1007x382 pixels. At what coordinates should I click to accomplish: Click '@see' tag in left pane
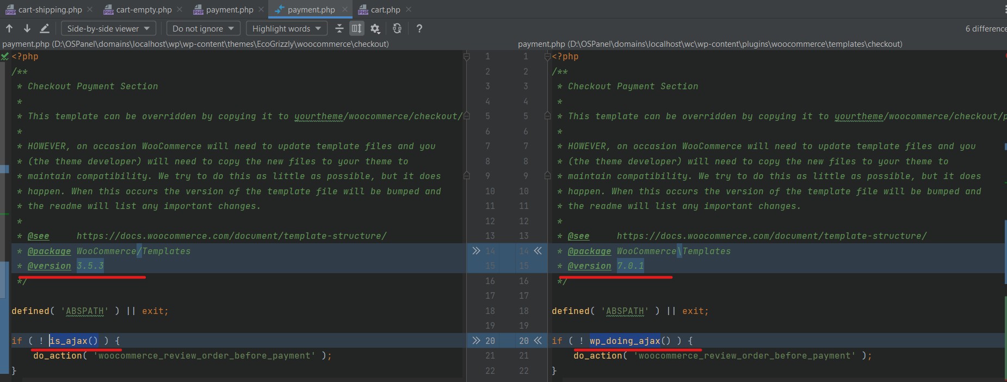pyautogui.click(x=39, y=236)
